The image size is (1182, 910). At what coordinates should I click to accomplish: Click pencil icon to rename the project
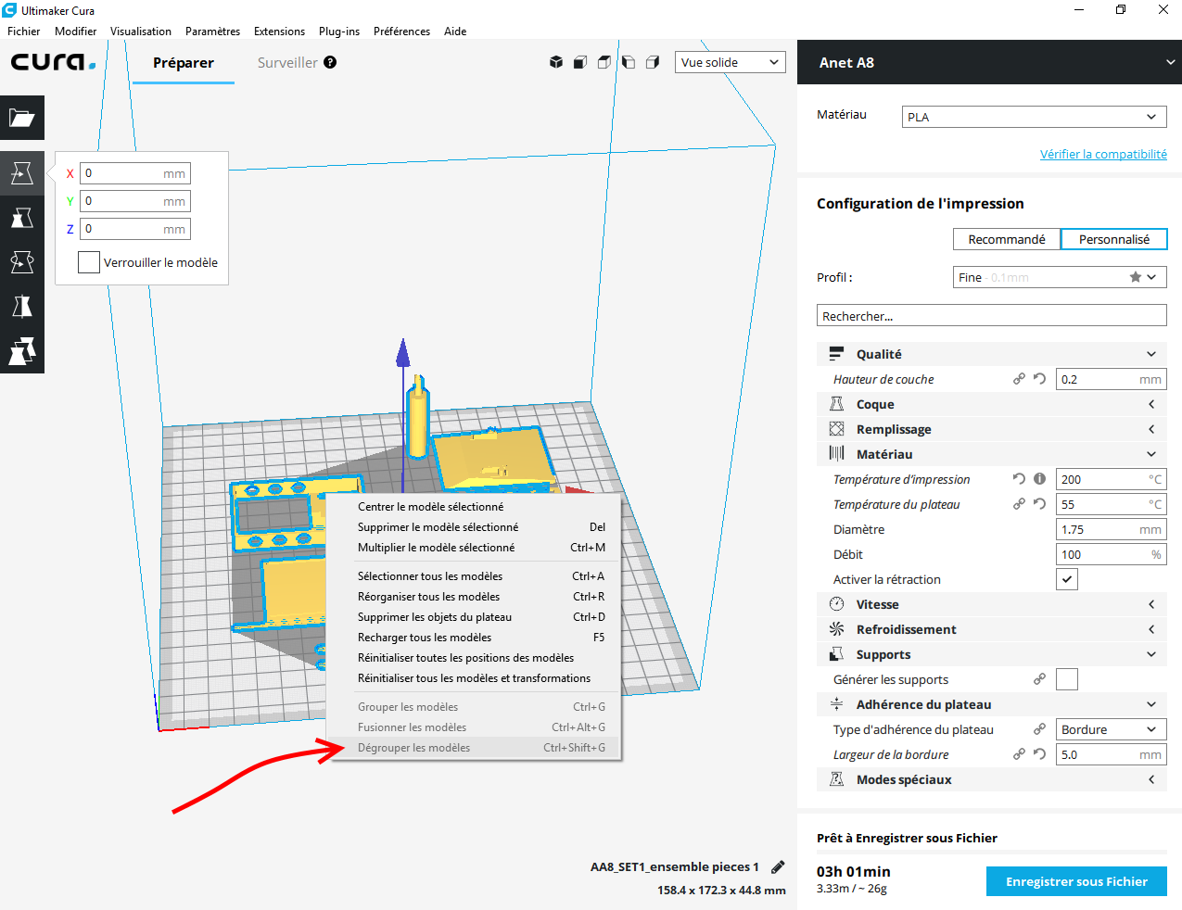[x=778, y=867]
